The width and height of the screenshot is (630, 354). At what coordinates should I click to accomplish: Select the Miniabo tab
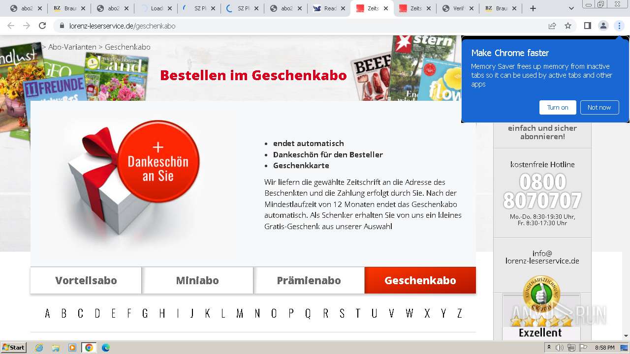pos(197,280)
